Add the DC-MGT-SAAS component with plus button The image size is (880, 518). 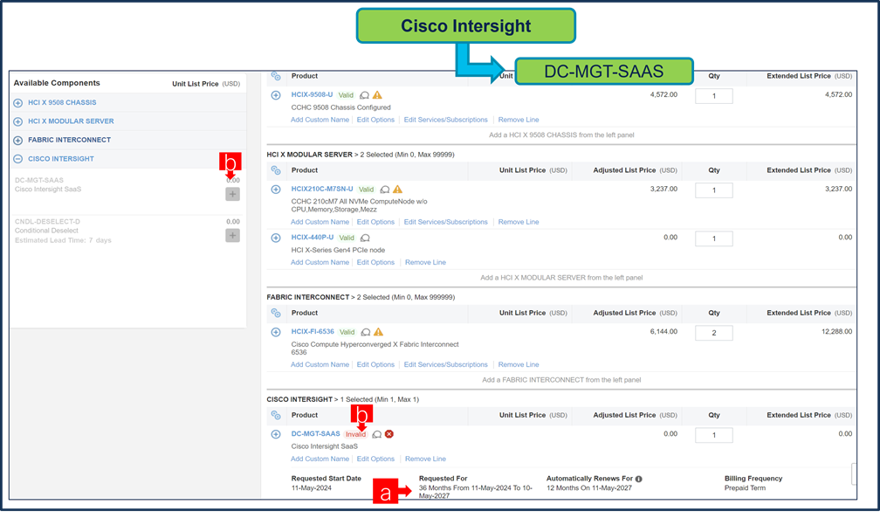tap(232, 194)
